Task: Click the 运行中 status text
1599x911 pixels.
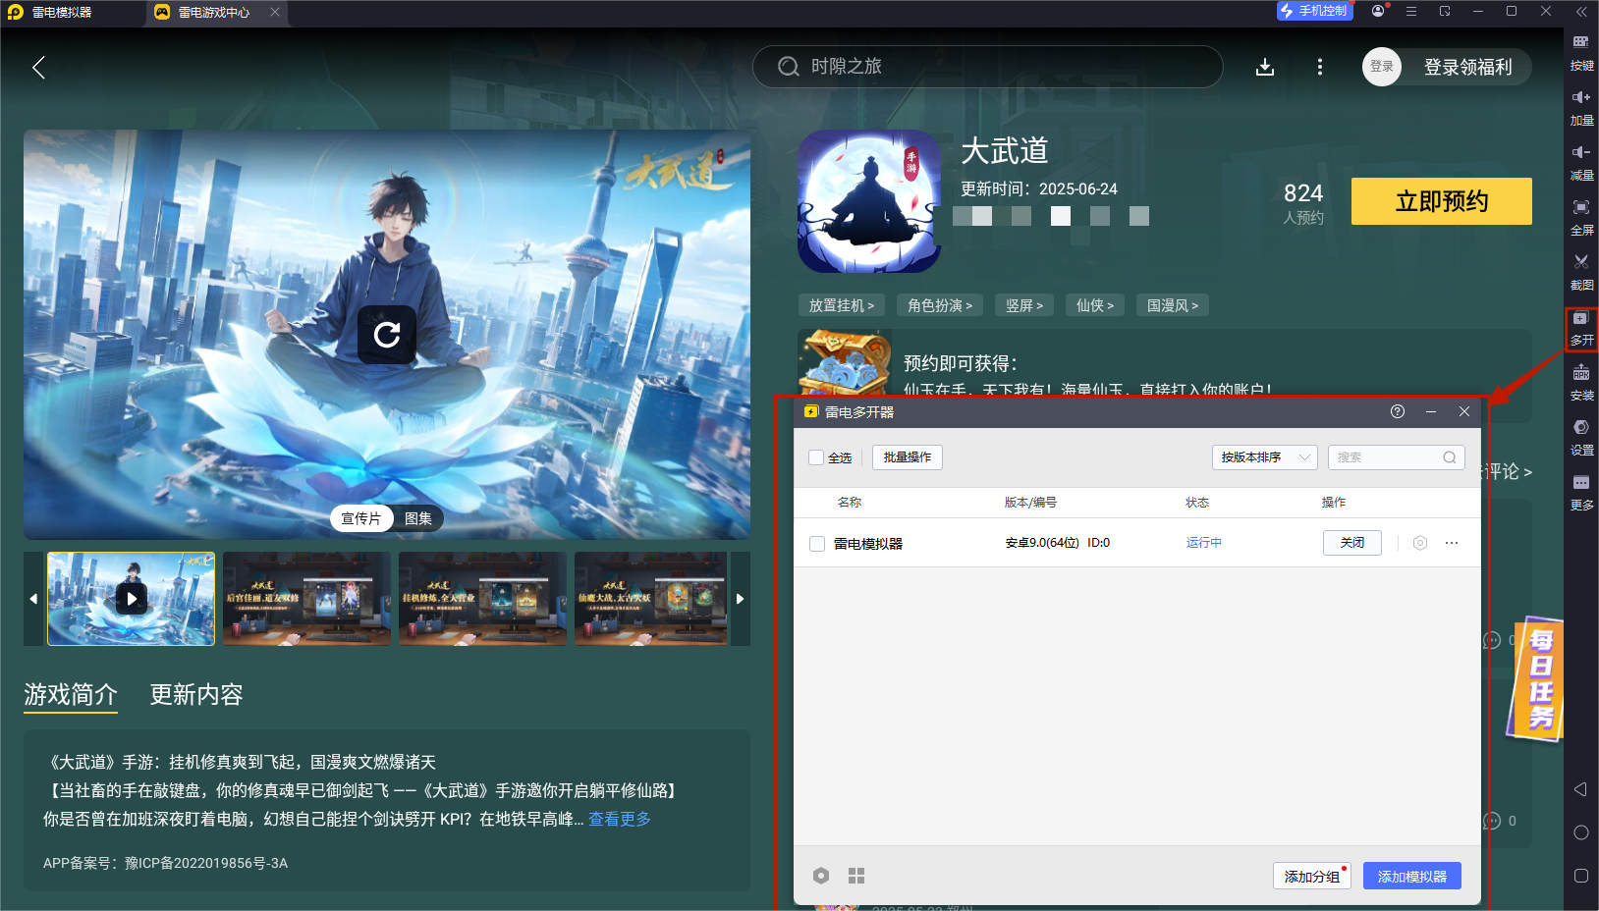Action: tap(1203, 543)
